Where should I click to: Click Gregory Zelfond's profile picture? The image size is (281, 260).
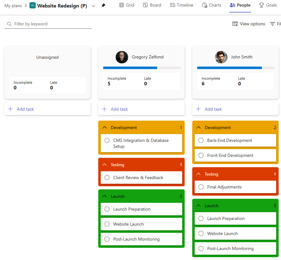(x=122, y=57)
